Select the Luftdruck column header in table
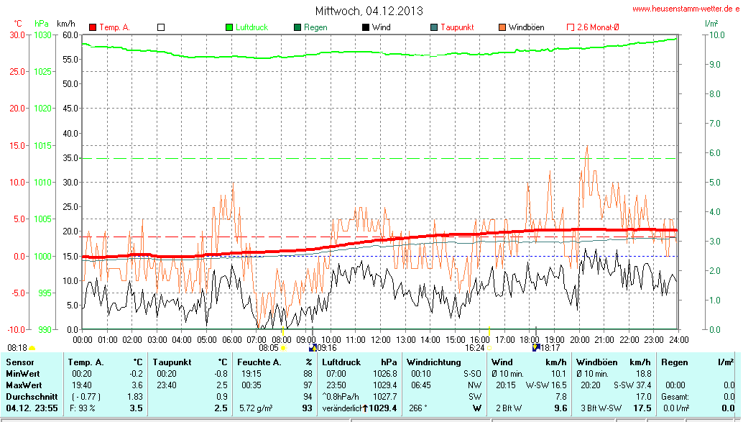Image resolution: width=743 pixels, height=422 pixels. coord(339,362)
